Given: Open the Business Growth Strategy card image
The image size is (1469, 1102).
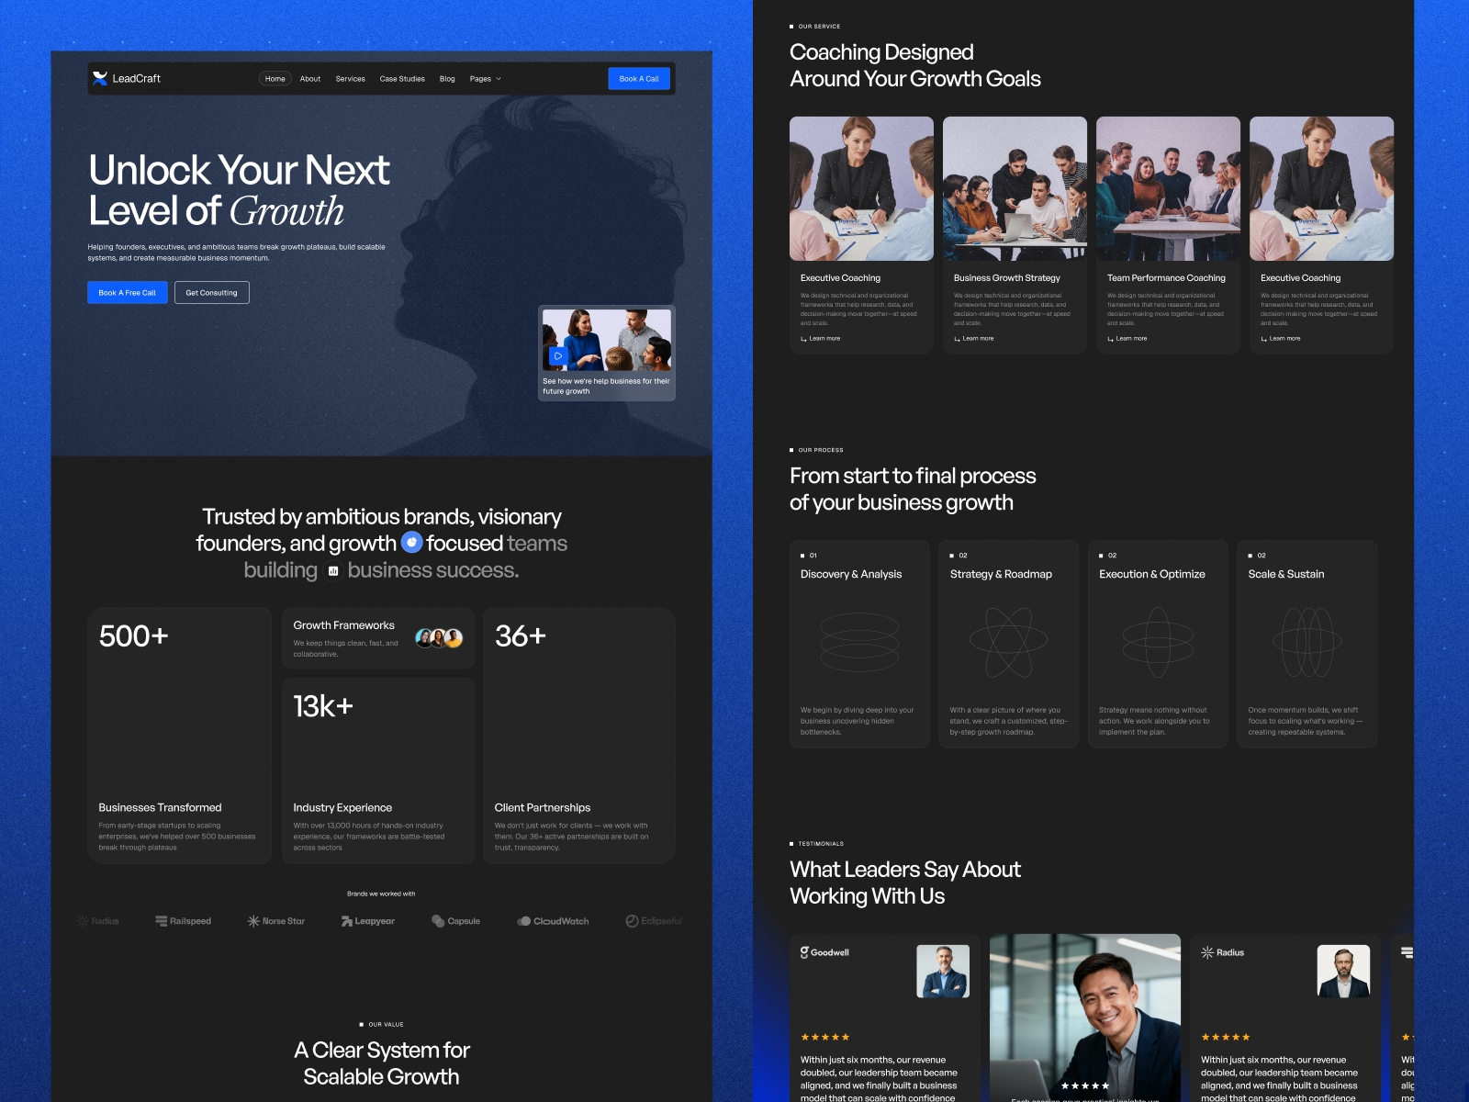Looking at the screenshot, I should click(x=1015, y=188).
